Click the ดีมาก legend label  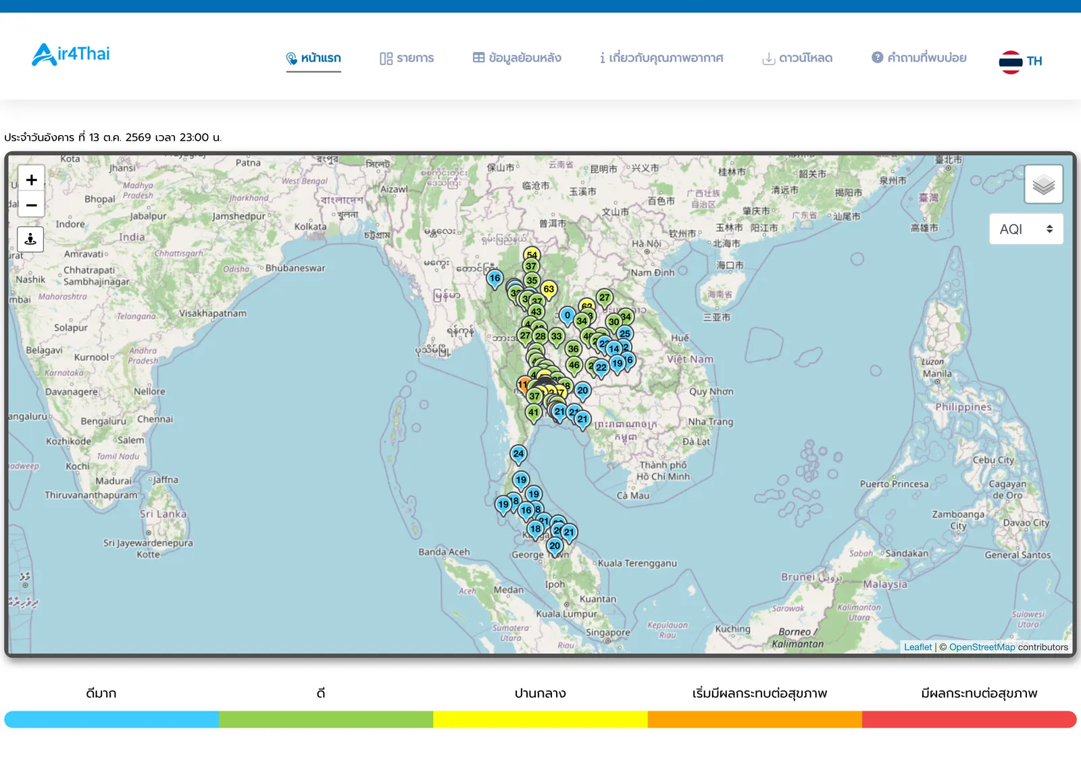click(x=101, y=693)
